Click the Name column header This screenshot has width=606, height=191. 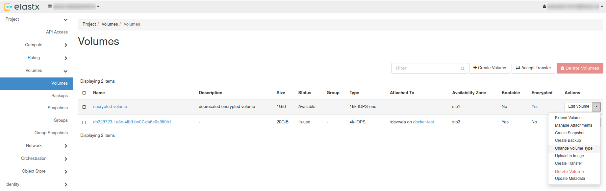(99, 93)
